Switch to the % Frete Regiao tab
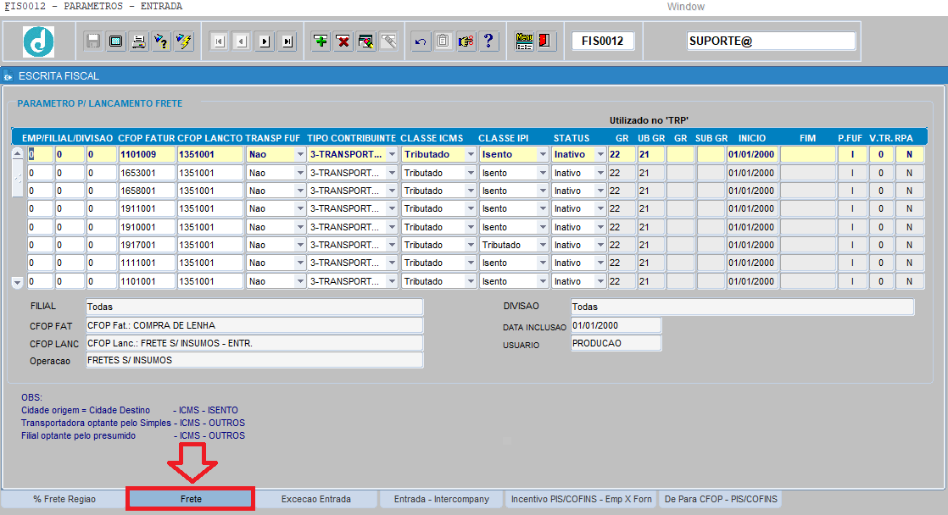The image size is (948, 515). (64, 499)
